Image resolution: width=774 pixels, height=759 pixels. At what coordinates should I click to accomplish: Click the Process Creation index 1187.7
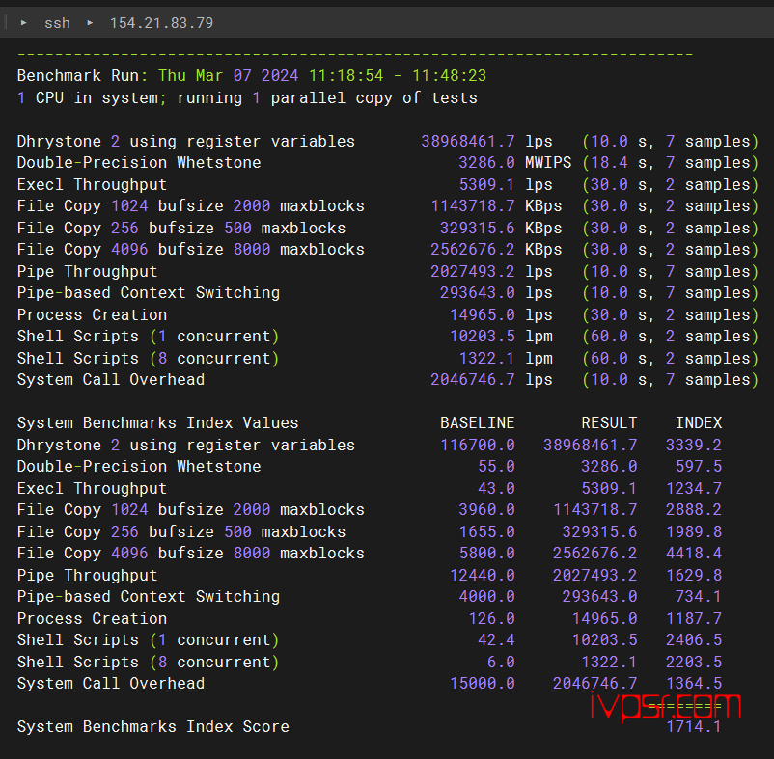tap(694, 619)
